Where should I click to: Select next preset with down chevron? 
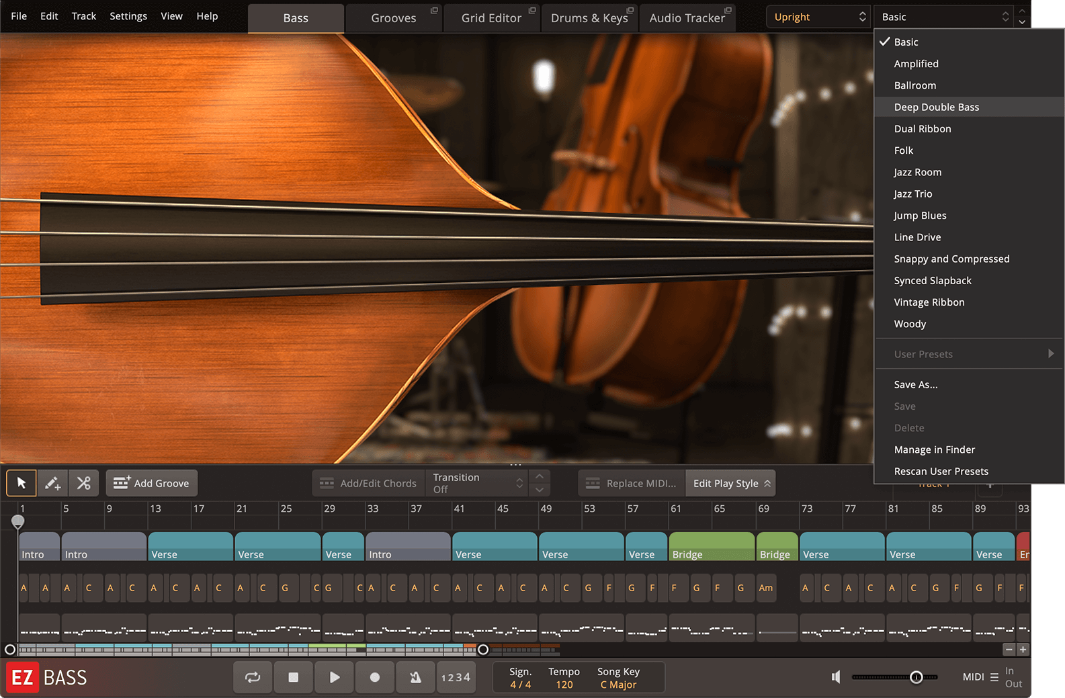[x=1022, y=22]
